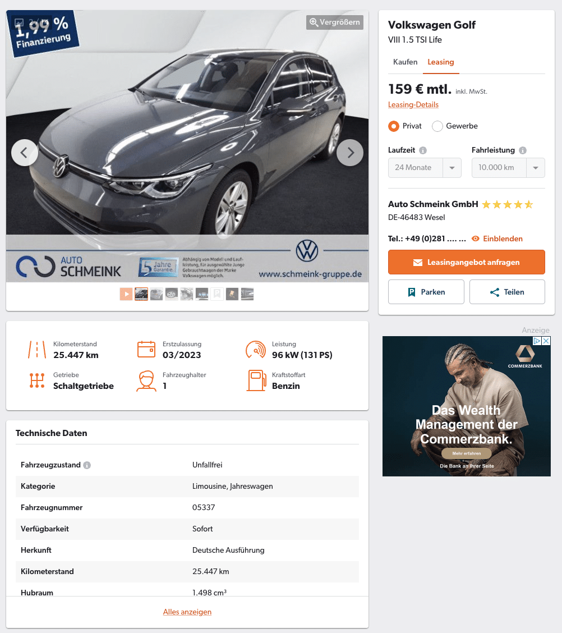Click the Parken bookmark button

(x=426, y=292)
